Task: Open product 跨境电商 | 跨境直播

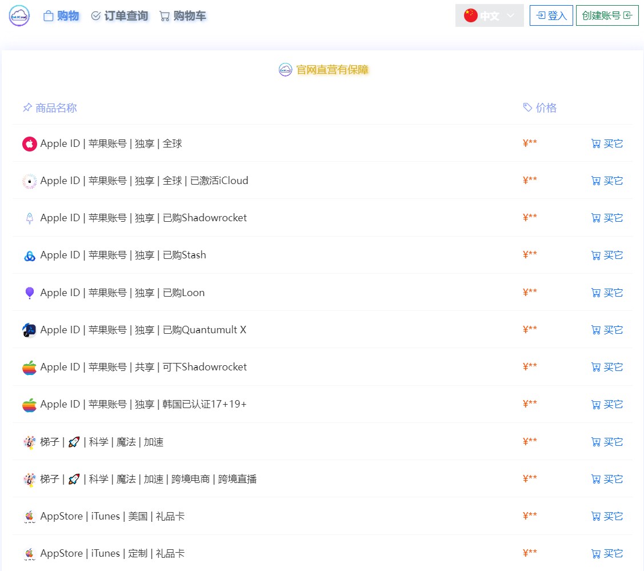Action: pos(148,479)
